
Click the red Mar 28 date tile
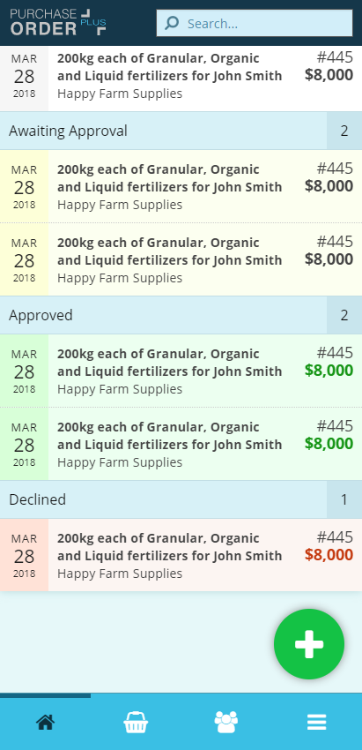24,555
